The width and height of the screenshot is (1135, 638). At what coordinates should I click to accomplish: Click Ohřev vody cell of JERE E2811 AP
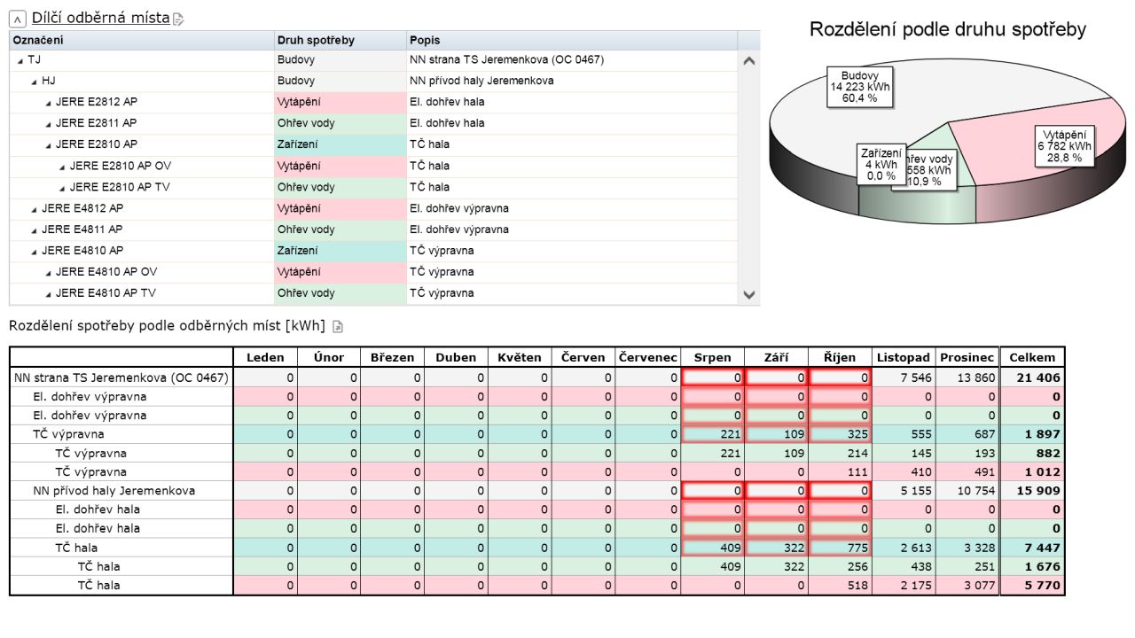340,123
